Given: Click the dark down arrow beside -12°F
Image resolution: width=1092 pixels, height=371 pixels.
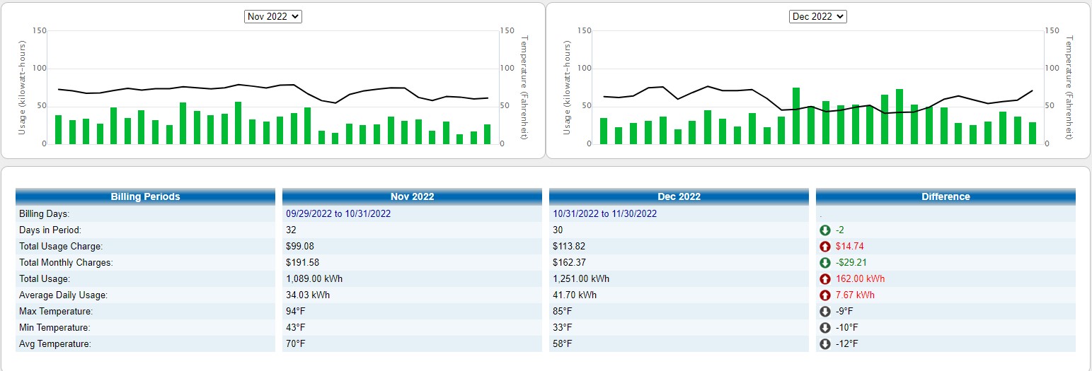Looking at the screenshot, I should [824, 344].
